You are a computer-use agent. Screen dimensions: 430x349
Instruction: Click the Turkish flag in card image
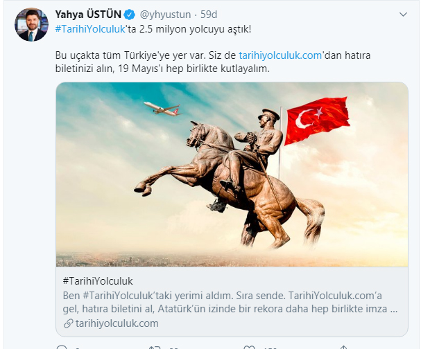(x=317, y=120)
